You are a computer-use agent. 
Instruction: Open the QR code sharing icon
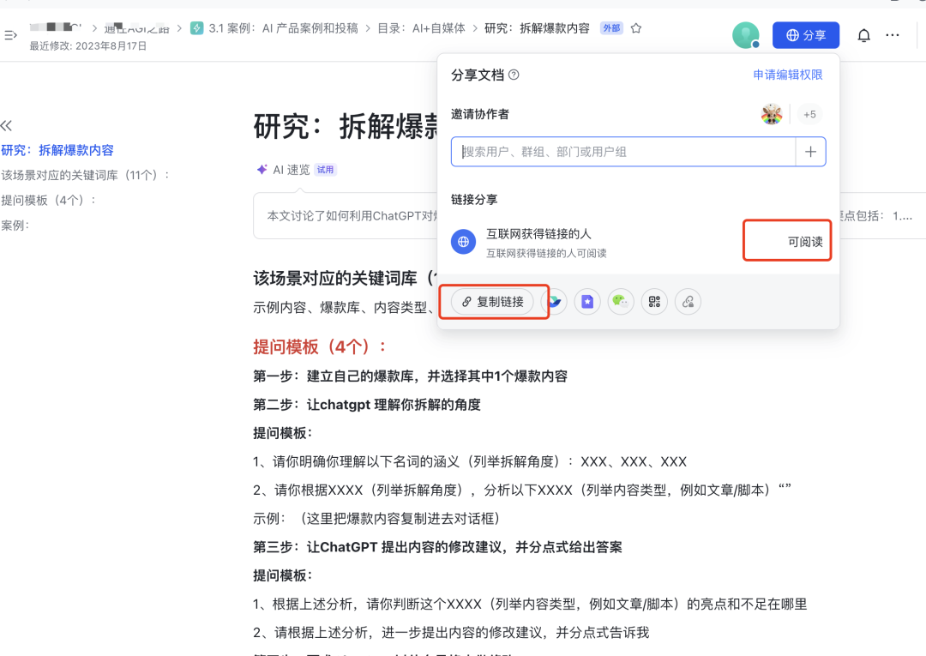(x=654, y=302)
